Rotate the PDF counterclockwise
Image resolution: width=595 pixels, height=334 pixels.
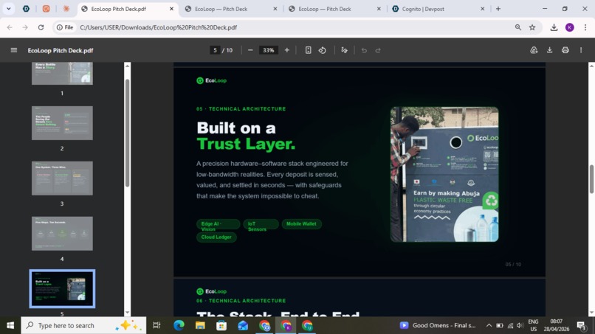[322, 50]
